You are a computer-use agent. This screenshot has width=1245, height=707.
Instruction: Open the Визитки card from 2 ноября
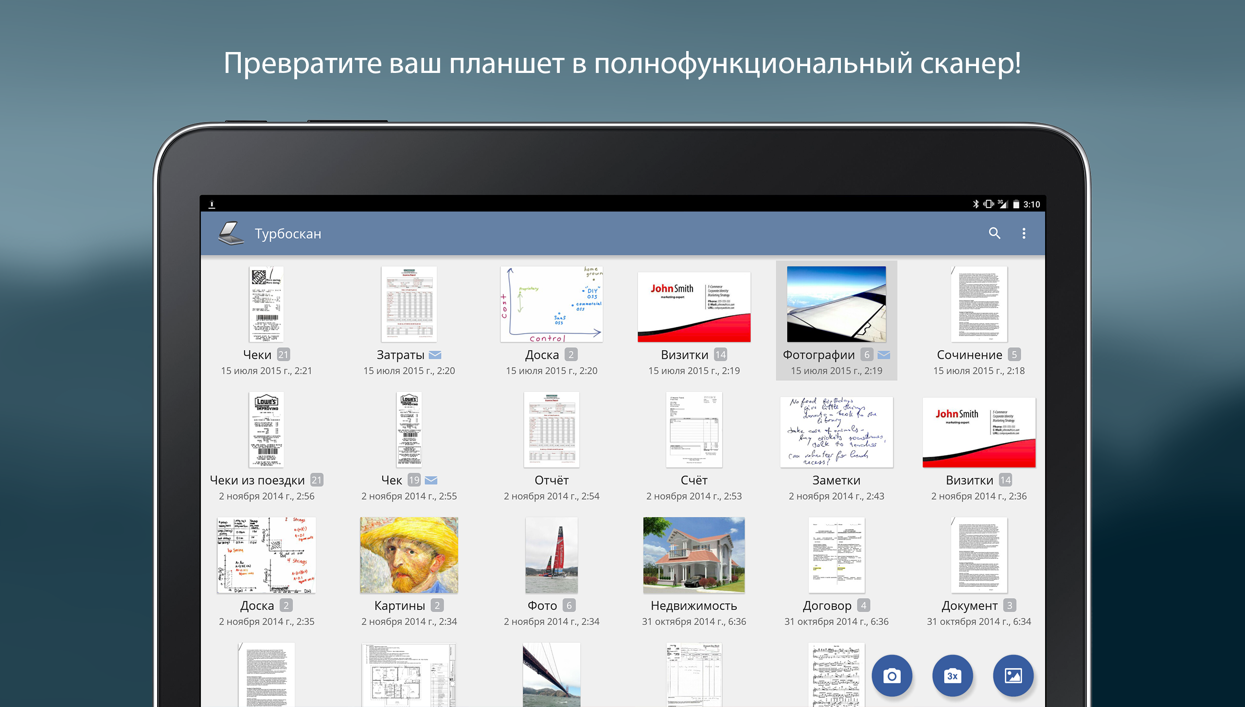click(979, 432)
